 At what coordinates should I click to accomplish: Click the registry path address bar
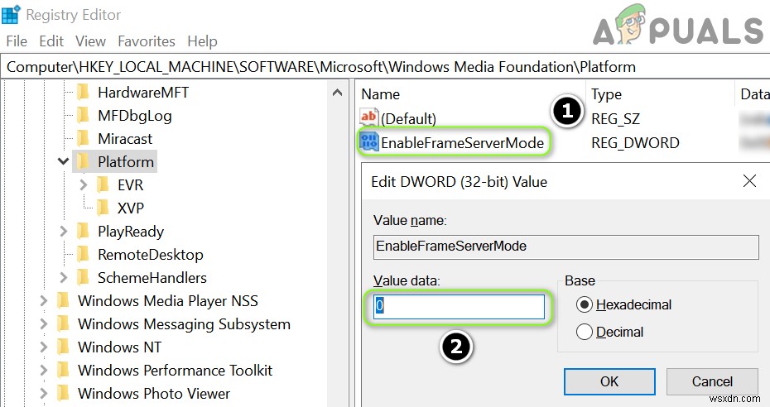pos(385,67)
